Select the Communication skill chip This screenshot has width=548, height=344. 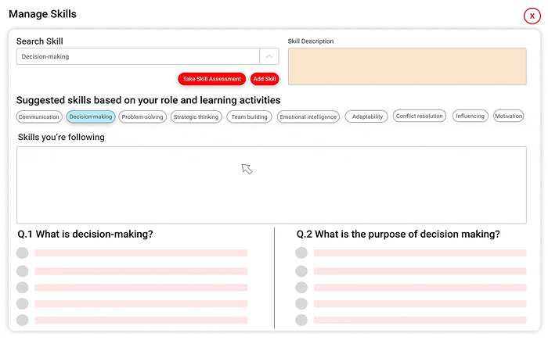pyautogui.click(x=39, y=116)
